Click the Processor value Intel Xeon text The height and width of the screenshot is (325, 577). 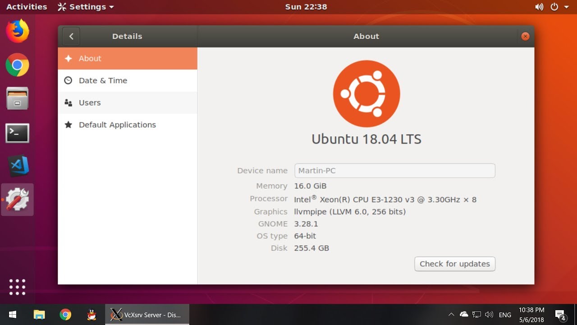tap(385, 199)
